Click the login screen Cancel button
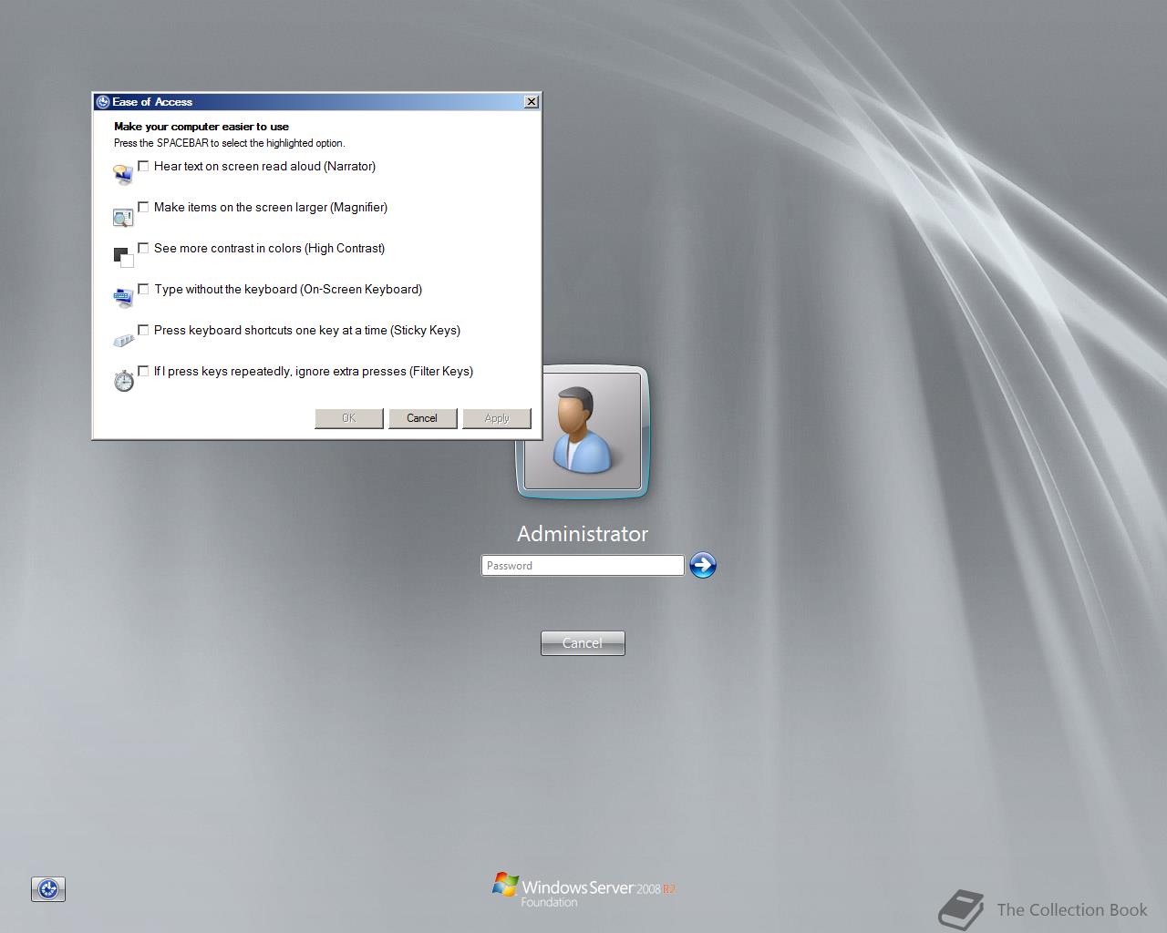This screenshot has height=933, width=1167. click(583, 643)
